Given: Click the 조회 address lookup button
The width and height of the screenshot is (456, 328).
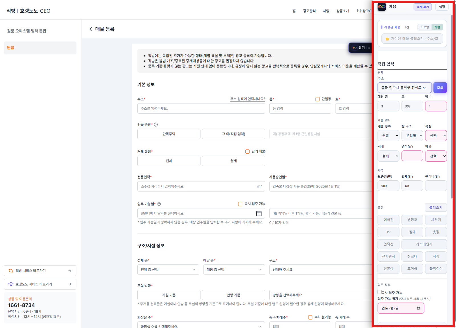Looking at the screenshot, I should 440,87.
